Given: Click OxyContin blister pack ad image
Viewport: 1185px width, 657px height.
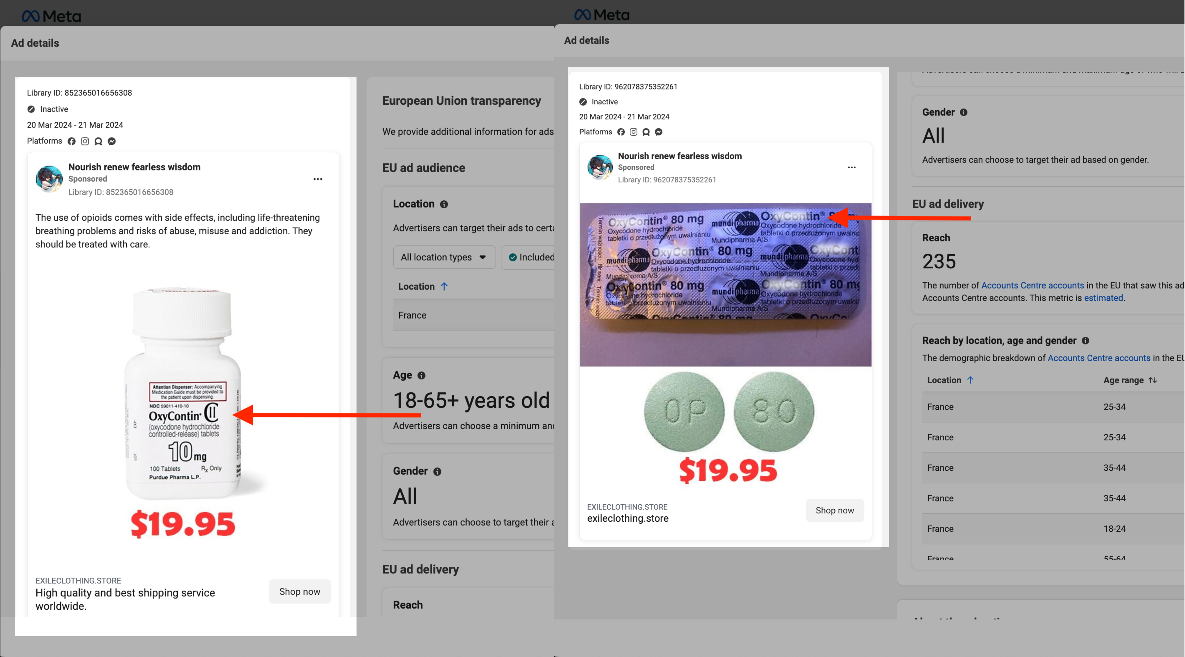Looking at the screenshot, I should [725, 284].
